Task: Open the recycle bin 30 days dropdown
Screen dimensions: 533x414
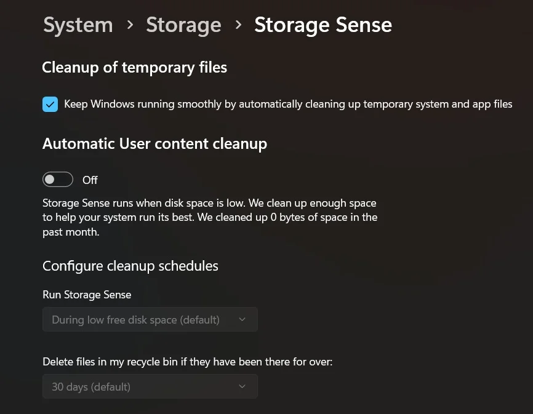Action: pos(150,387)
